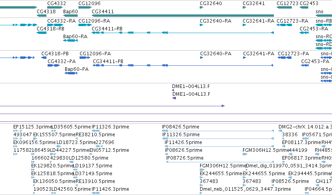332x195 pixels.
Task: Click EST IP08726.5prime
Action: point(185,158)
